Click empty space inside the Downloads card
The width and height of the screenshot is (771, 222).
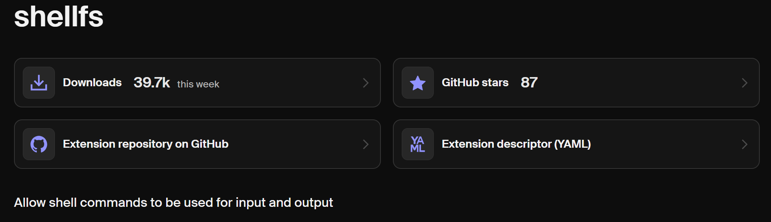pyautogui.click(x=288, y=83)
